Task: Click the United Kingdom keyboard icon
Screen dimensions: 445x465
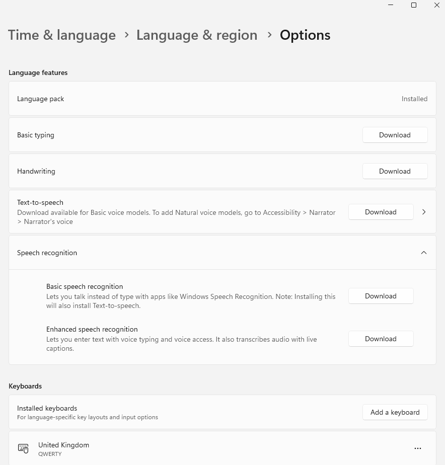Action: click(x=23, y=448)
